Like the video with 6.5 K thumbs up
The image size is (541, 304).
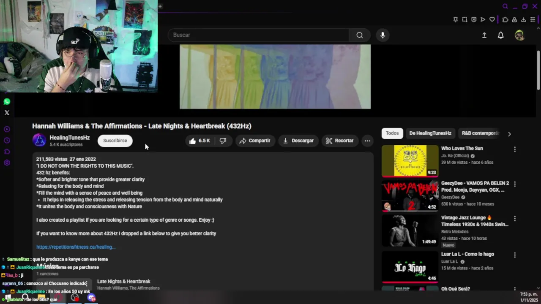point(199,141)
